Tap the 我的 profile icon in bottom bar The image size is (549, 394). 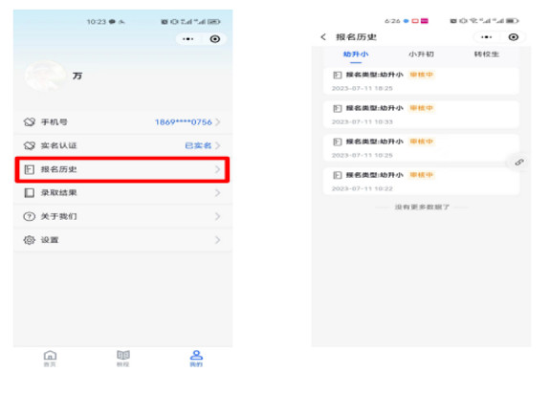(196, 355)
